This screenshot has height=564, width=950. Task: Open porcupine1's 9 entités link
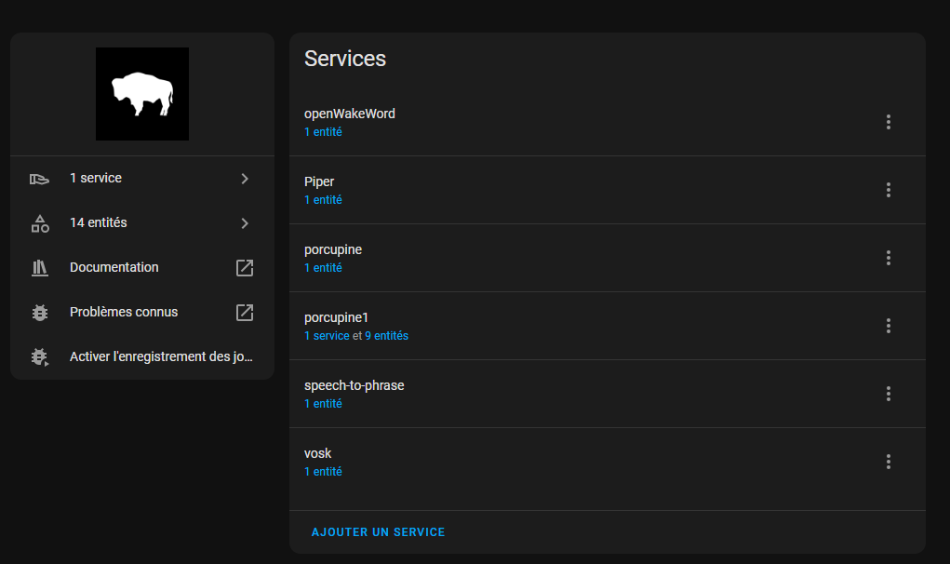point(386,336)
